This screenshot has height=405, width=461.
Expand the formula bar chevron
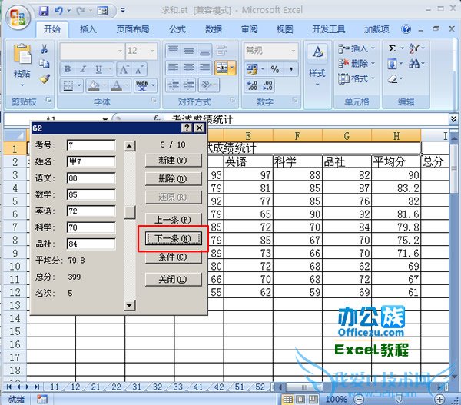coord(453,119)
